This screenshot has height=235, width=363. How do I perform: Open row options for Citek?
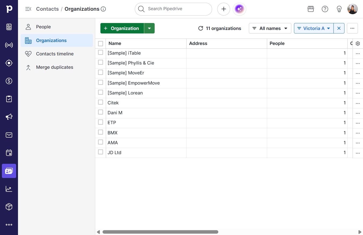tap(358, 103)
